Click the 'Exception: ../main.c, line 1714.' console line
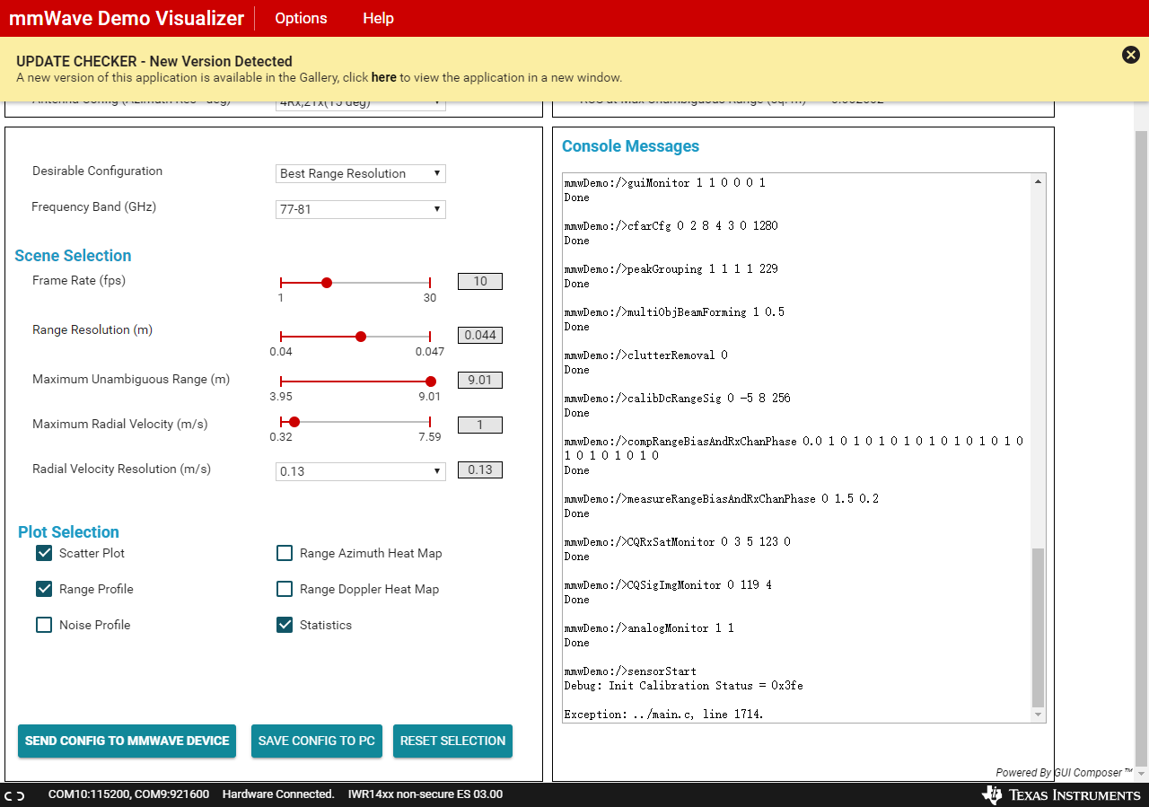 tap(663, 715)
